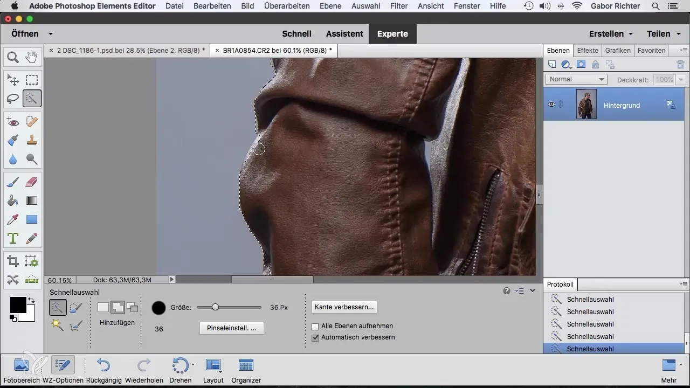
Task: Select the Red Eye removal tool
Action: tap(13, 122)
